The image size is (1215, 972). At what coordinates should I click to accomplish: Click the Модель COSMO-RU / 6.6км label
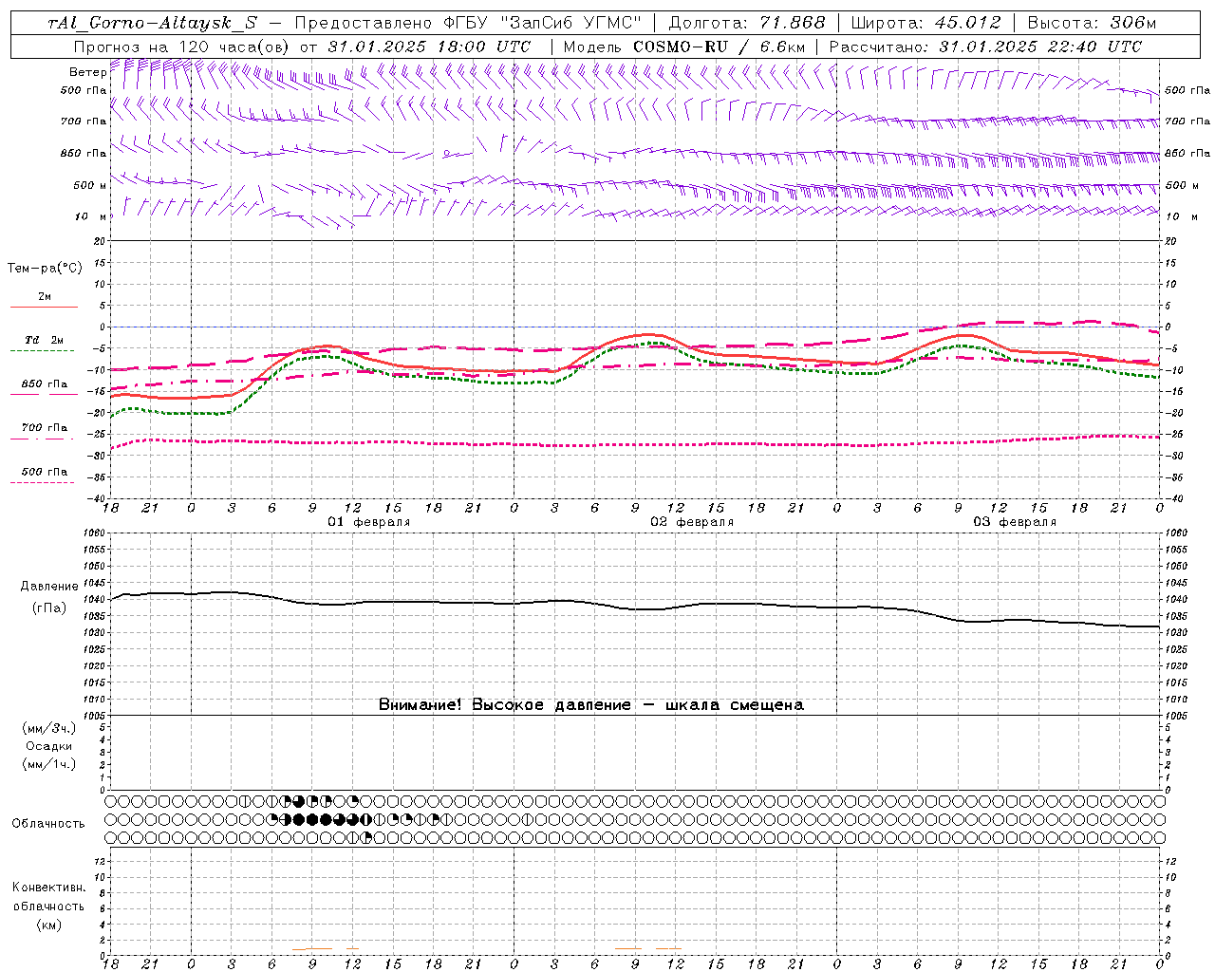(683, 47)
